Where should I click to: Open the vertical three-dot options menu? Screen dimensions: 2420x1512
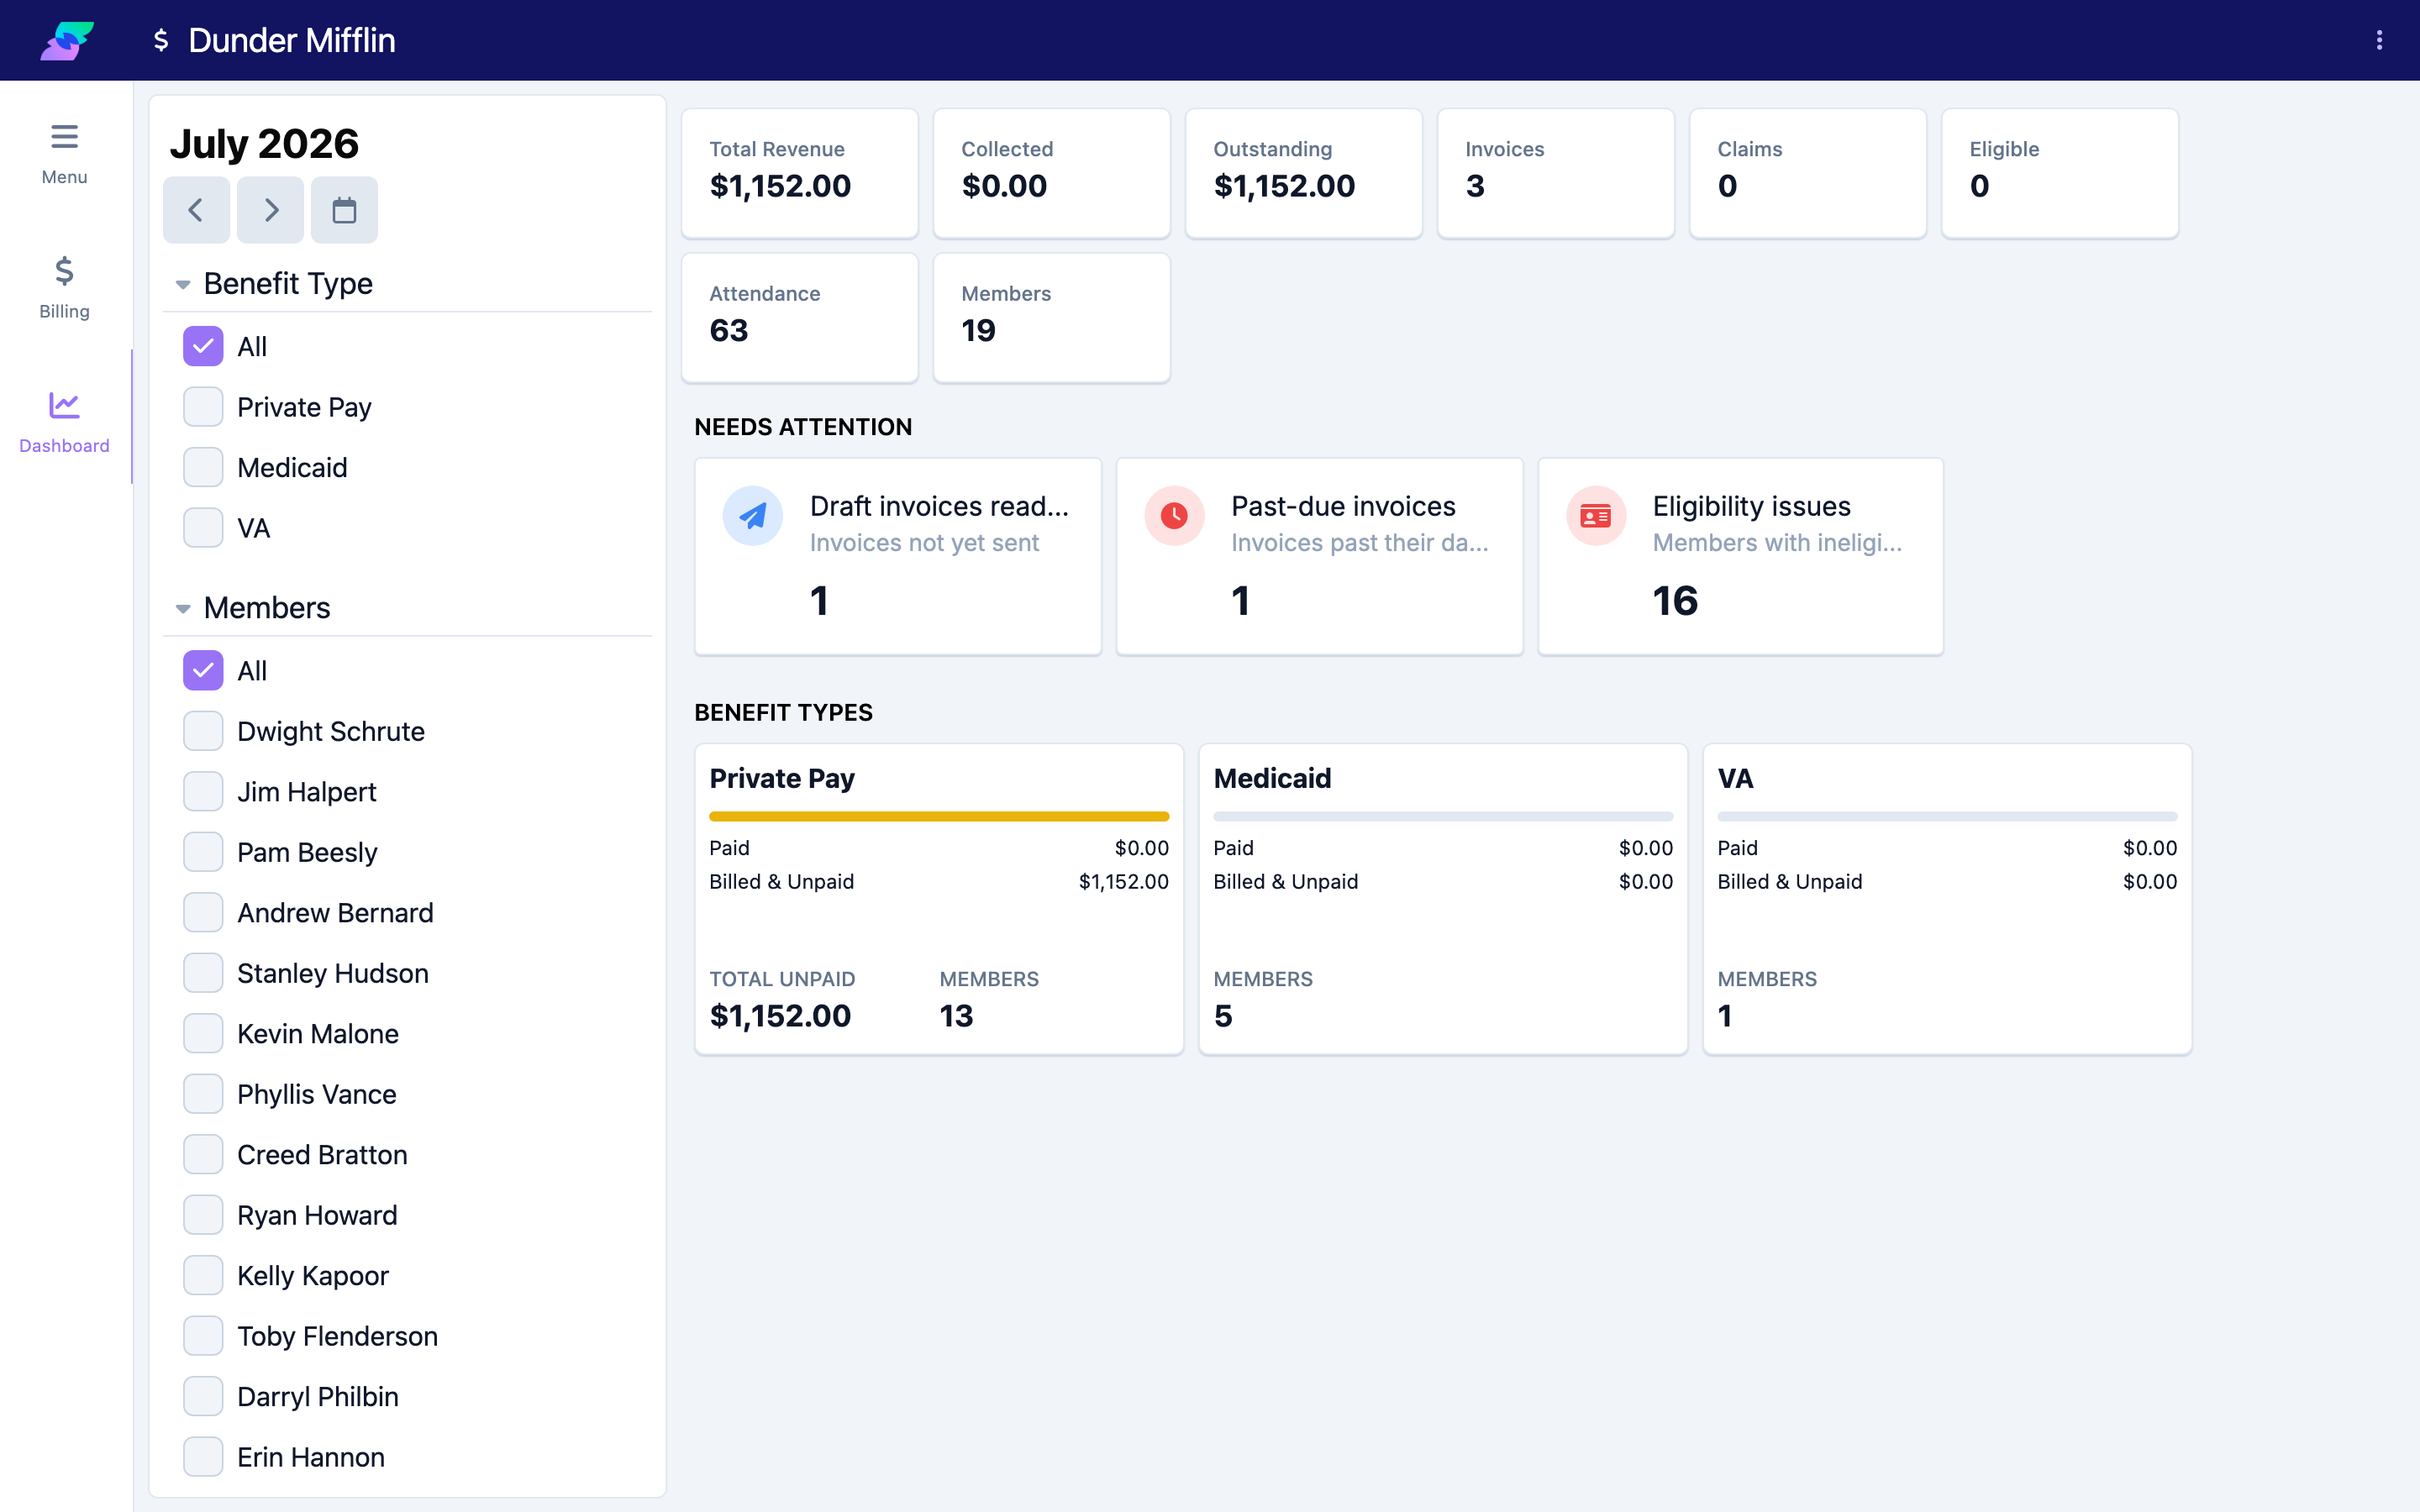click(x=2379, y=40)
